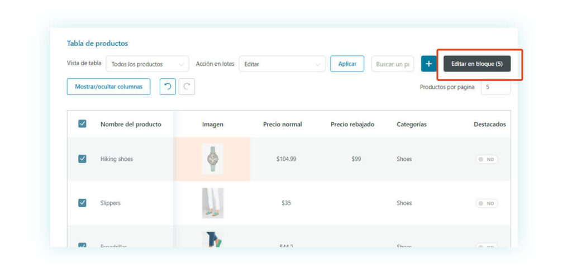Uncheck the Slippers row checkbox

[x=83, y=203]
